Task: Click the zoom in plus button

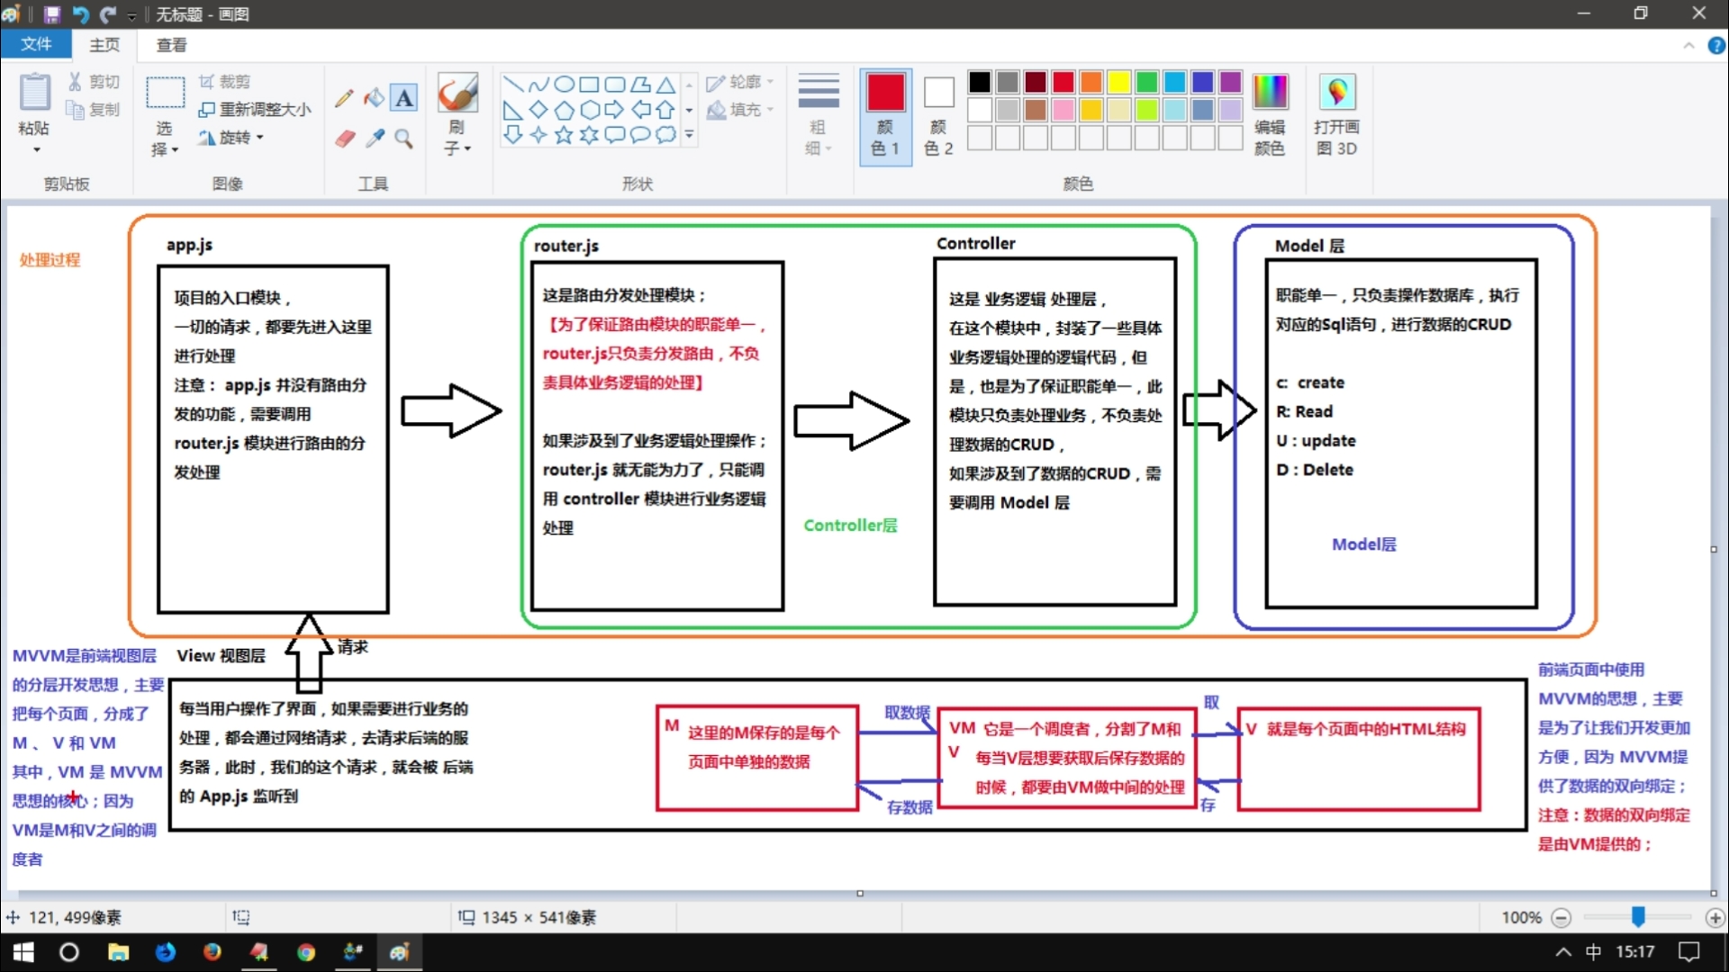Action: tap(1715, 918)
